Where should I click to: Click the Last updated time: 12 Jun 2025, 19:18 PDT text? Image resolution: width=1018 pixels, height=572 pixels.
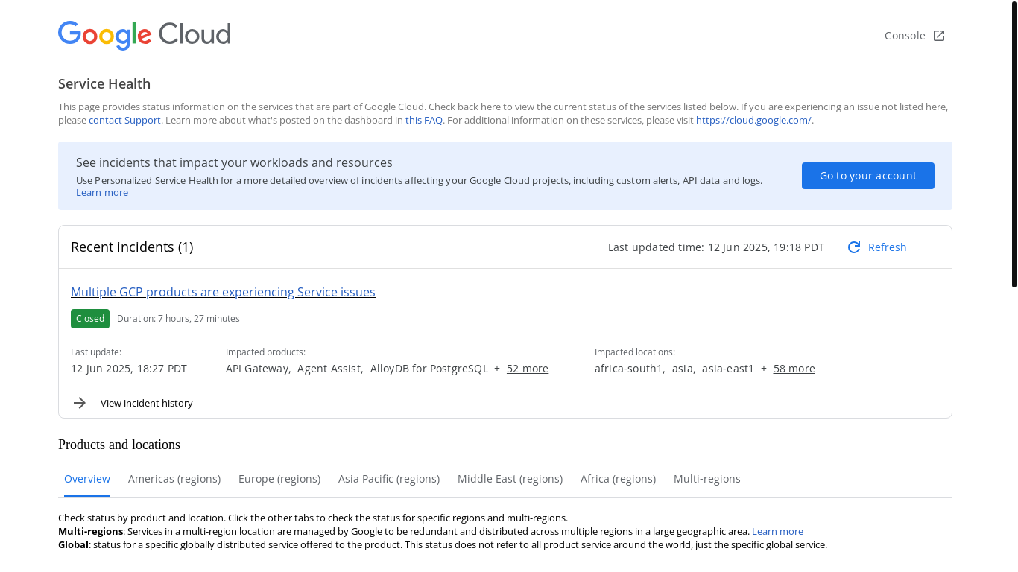coord(716,247)
